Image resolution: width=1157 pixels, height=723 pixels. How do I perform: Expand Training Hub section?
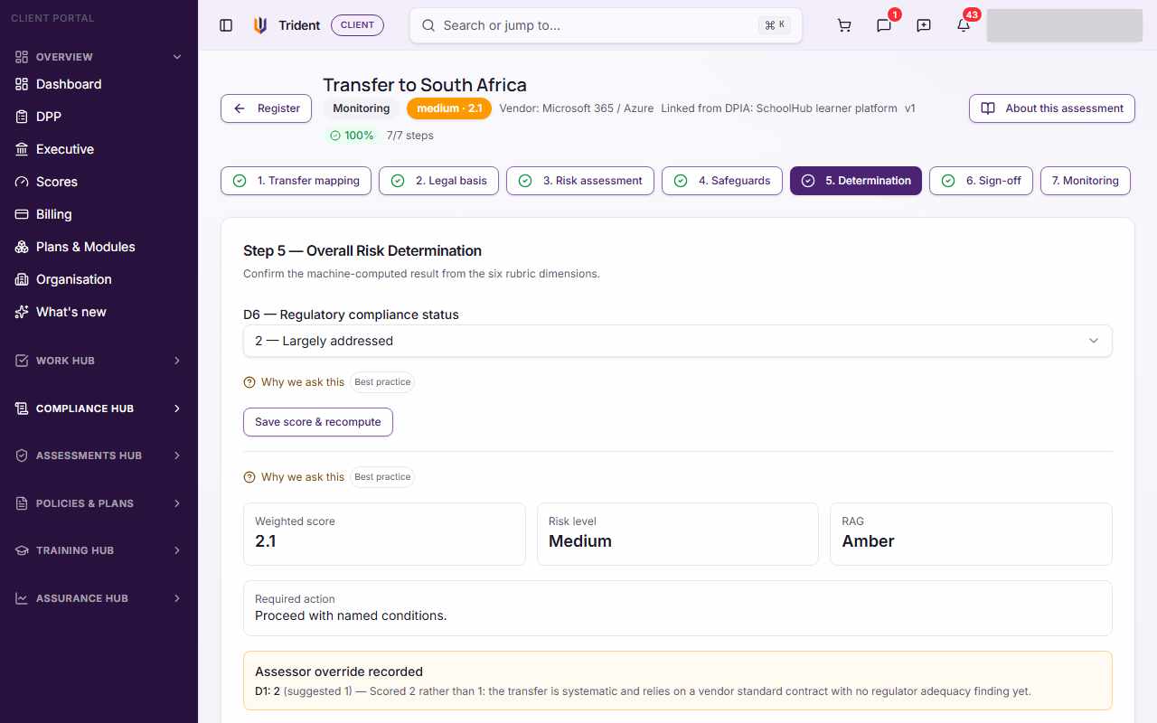pyautogui.click(x=99, y=550)
